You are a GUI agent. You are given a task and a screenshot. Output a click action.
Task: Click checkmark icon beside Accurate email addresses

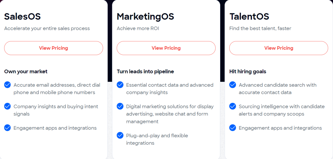[7, 85]
